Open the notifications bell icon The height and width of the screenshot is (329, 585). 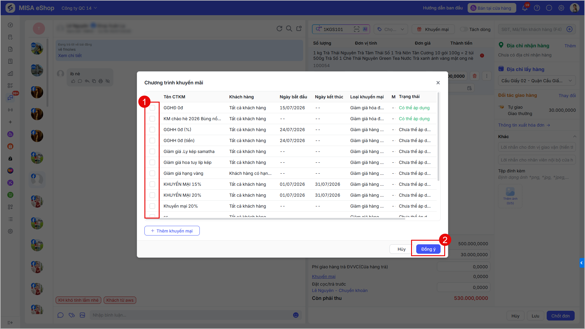525,8
